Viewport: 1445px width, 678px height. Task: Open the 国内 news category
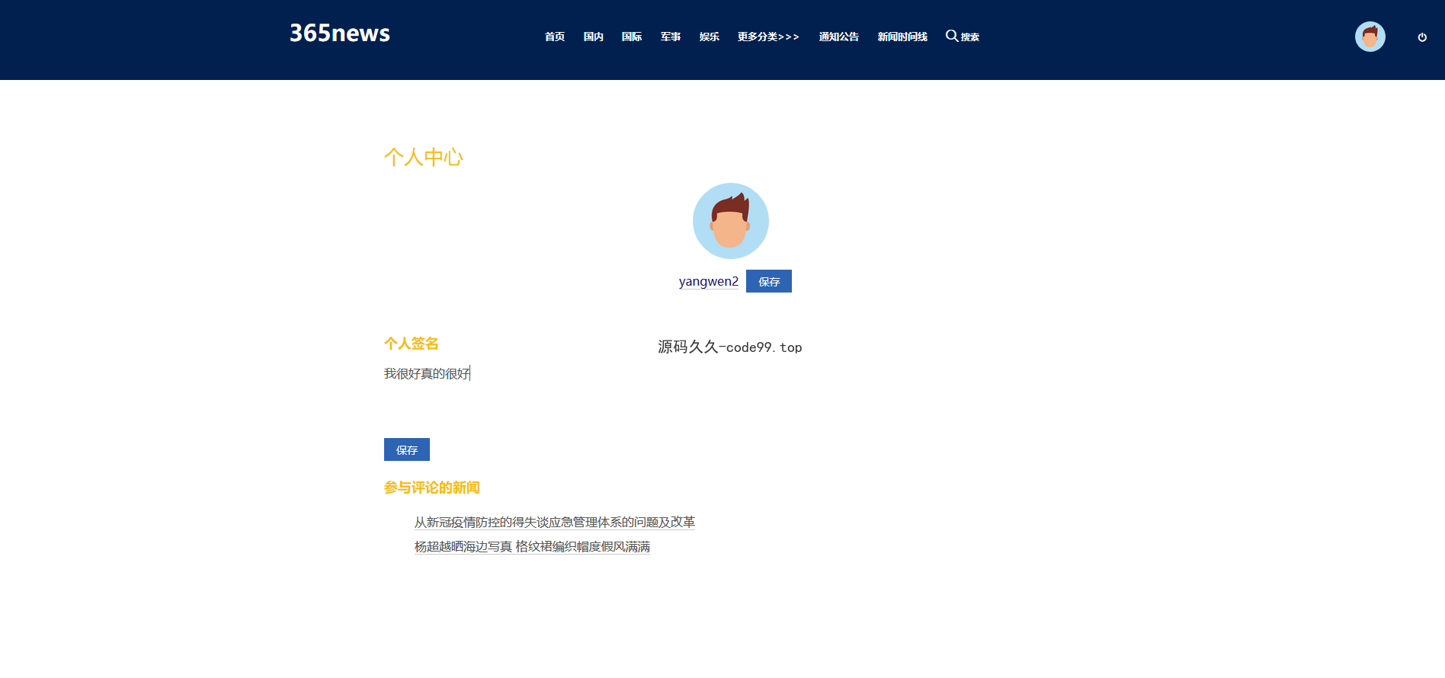tap(593, 37)
